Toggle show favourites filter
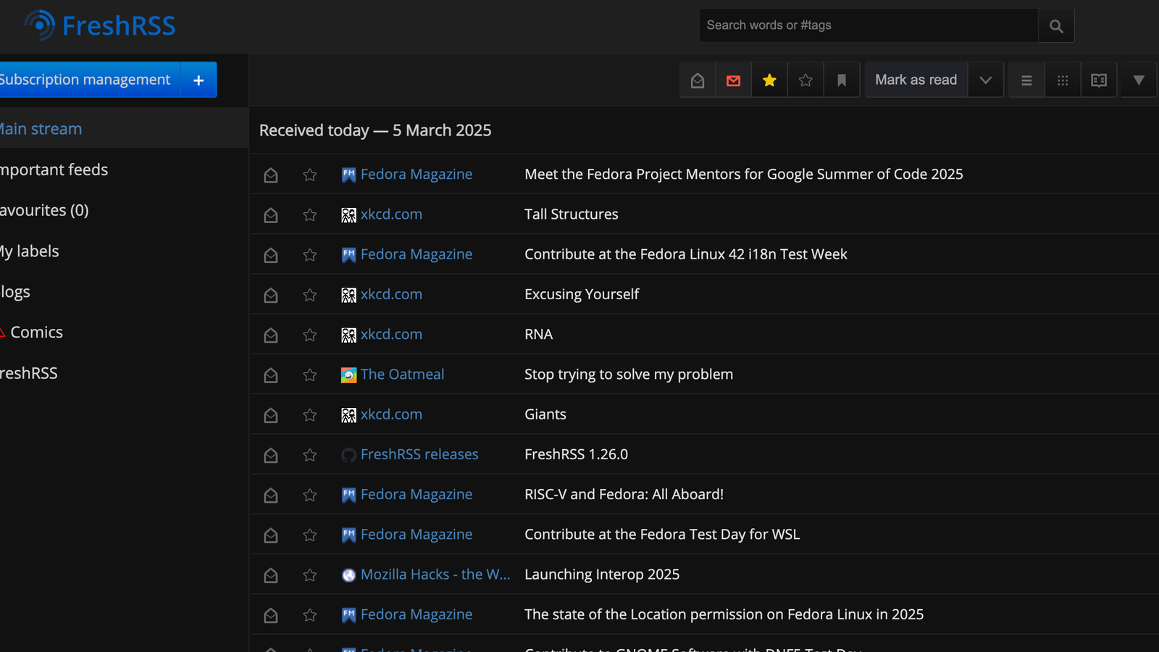1159x652 pixels. [769, 80]
